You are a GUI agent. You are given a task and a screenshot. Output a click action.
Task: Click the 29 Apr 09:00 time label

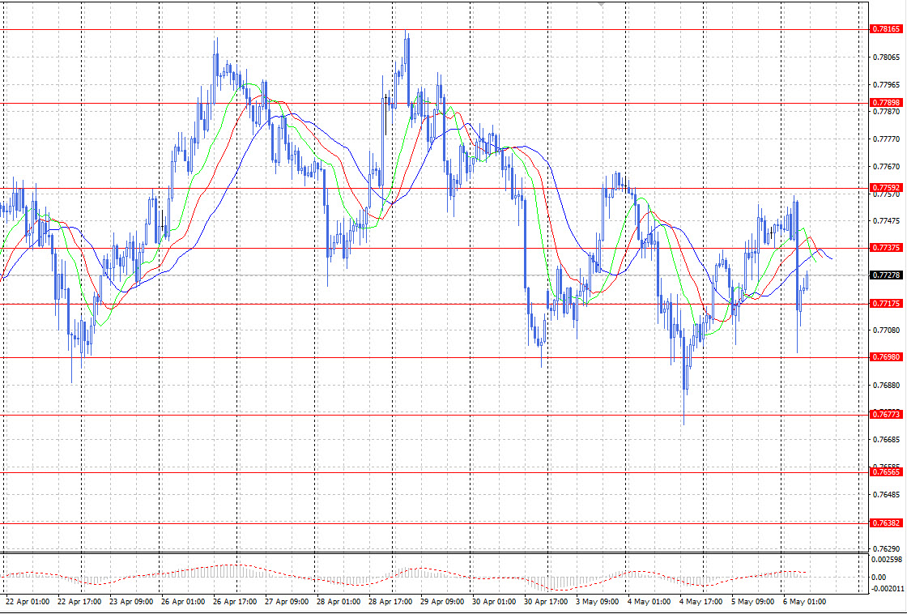pyautogui.click(x=441, y=602)
